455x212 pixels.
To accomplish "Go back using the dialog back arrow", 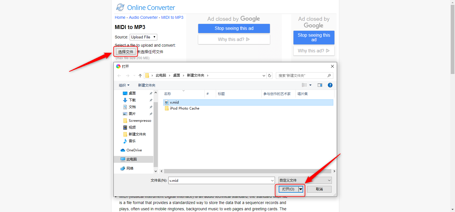I will pyautogui.click(x=119, y=76).
